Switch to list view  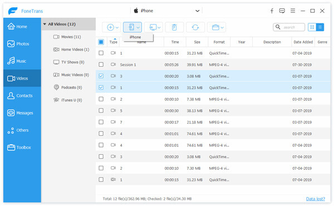[320, 27]
